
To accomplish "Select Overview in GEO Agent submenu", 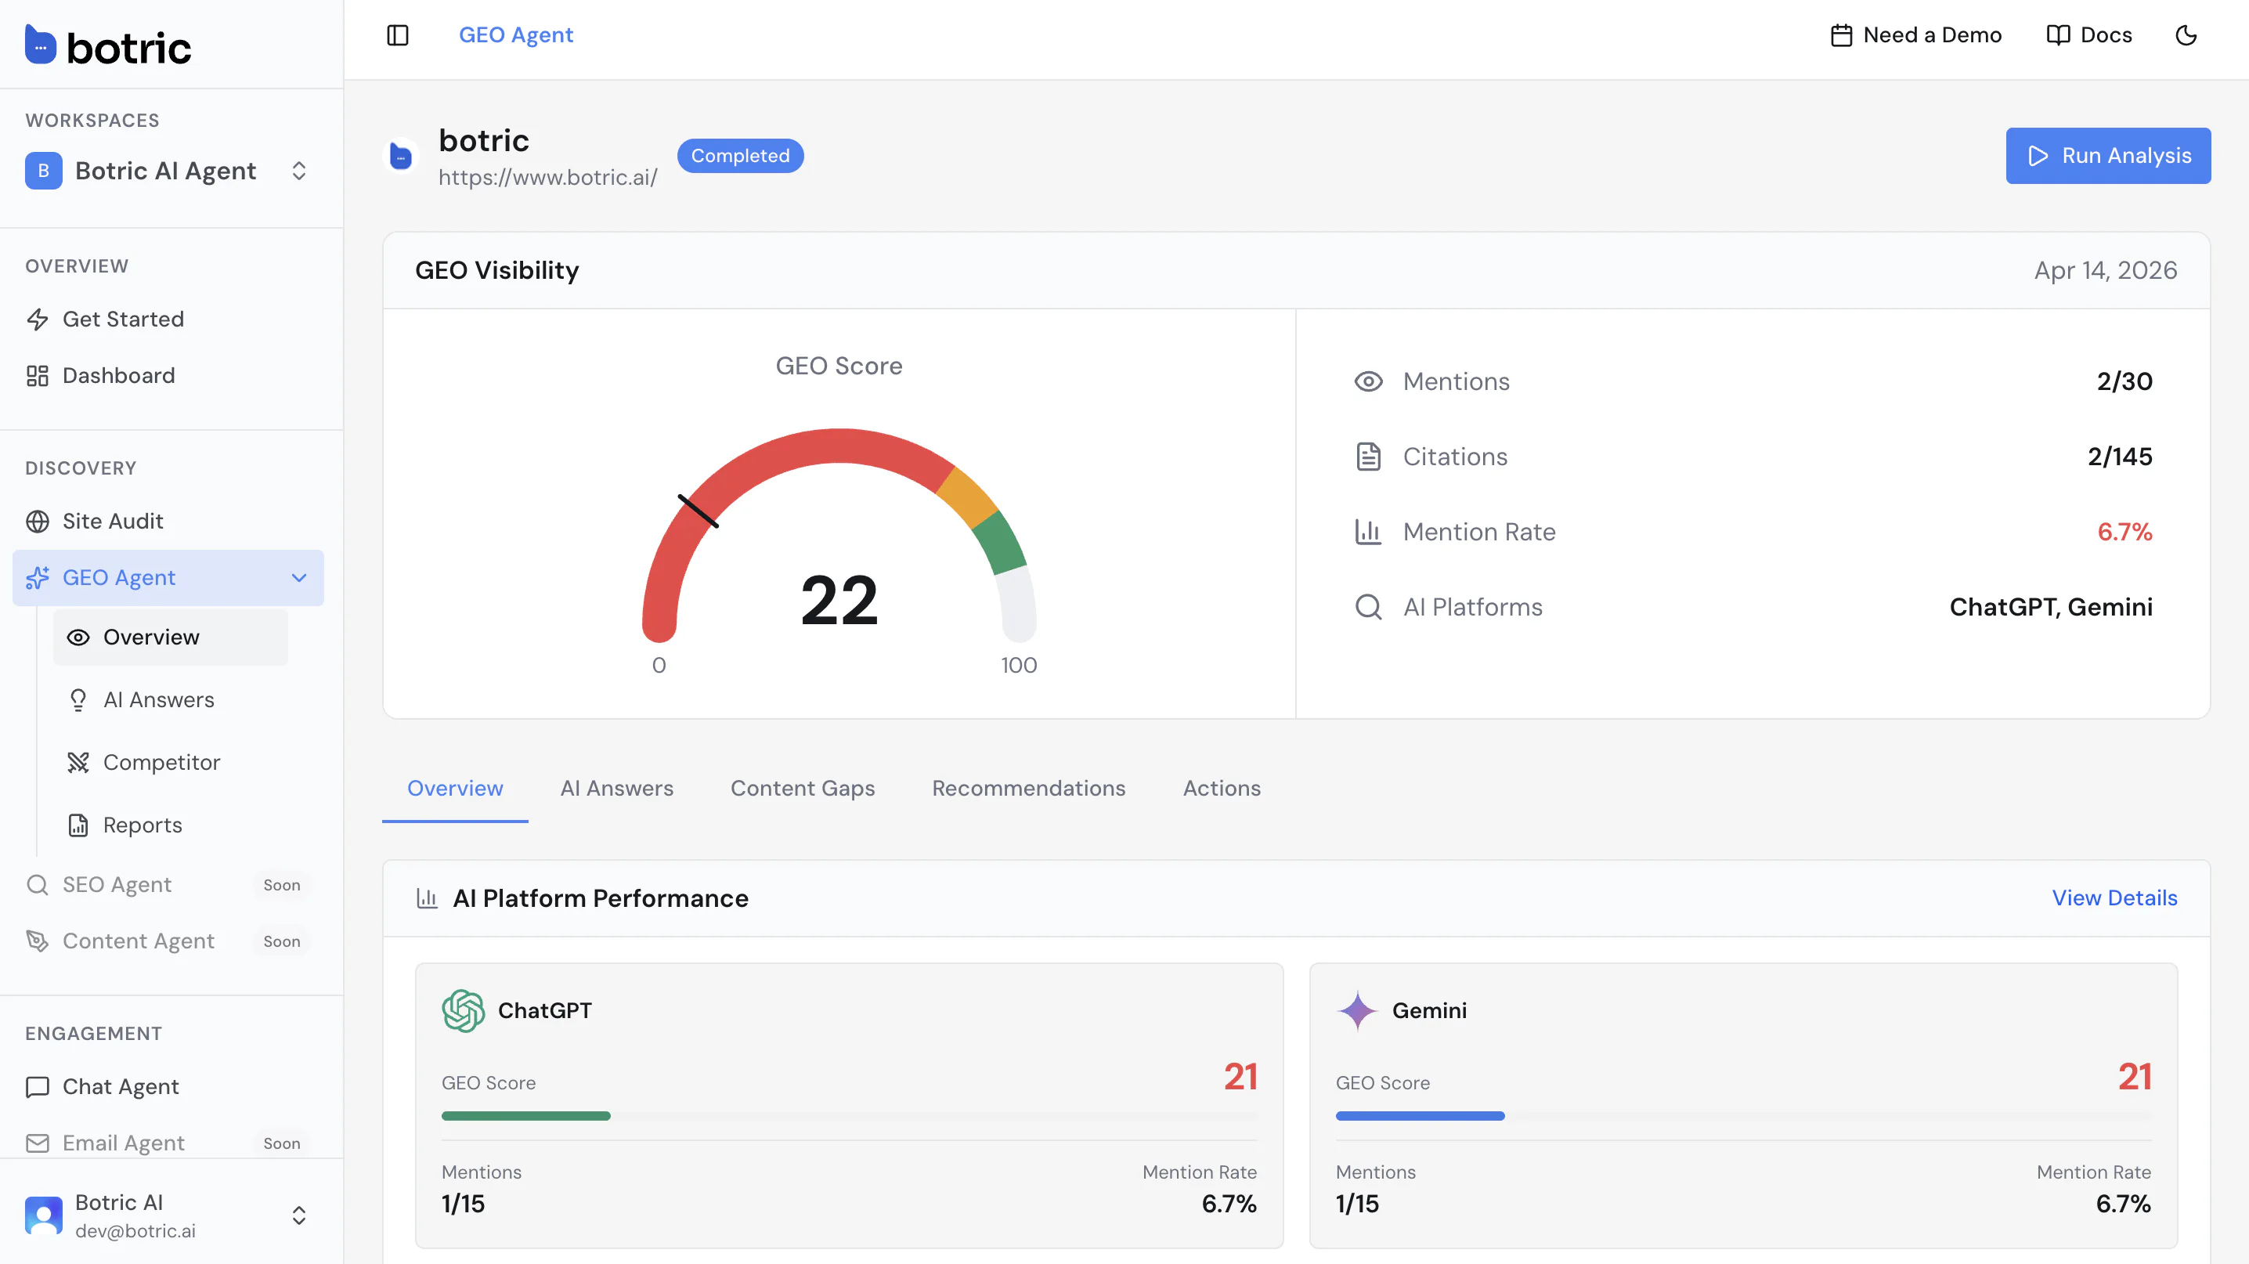I will click(170, 638).
